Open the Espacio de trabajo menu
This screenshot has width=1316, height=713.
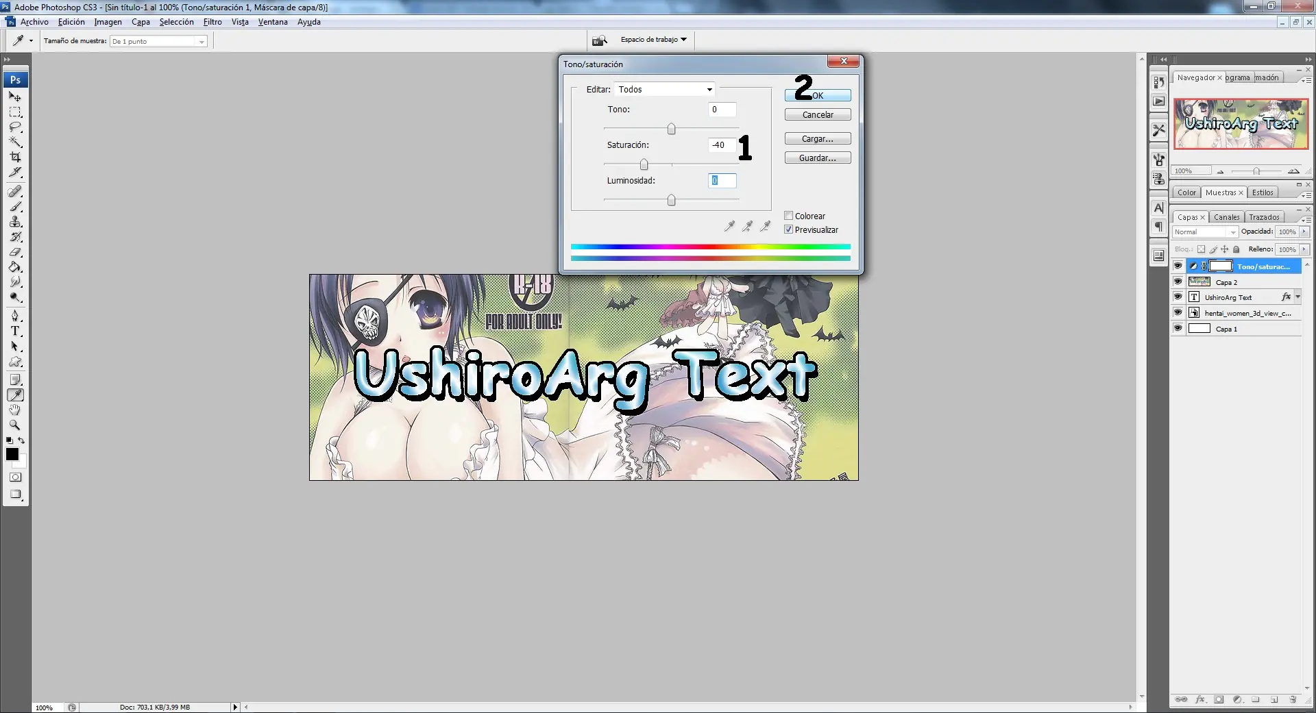pyautogui.click(x=653, y=40)
